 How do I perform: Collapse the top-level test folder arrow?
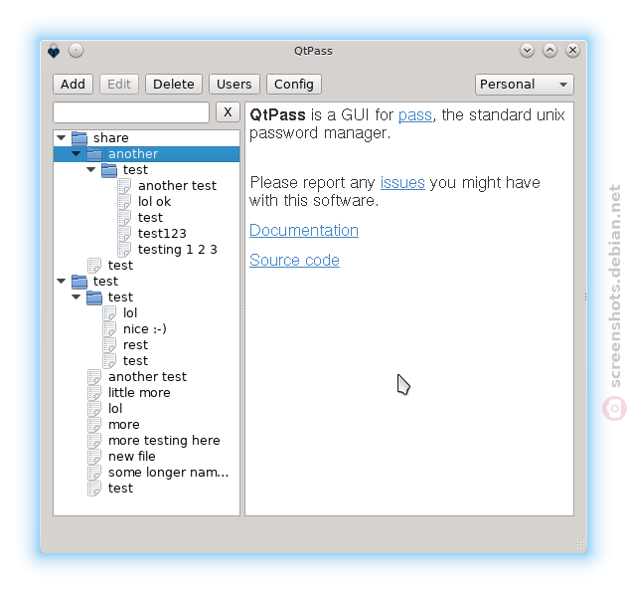[62, 282]
